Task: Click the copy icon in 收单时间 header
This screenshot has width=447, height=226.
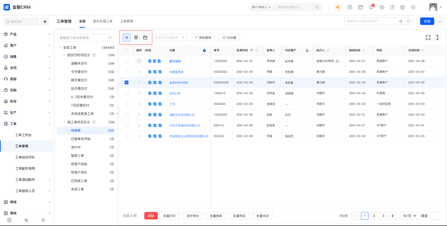Action: point(257,50)
